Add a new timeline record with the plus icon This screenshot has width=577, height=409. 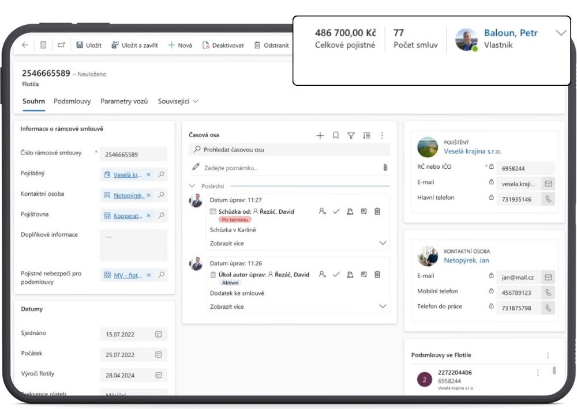[x=320, y=135]
